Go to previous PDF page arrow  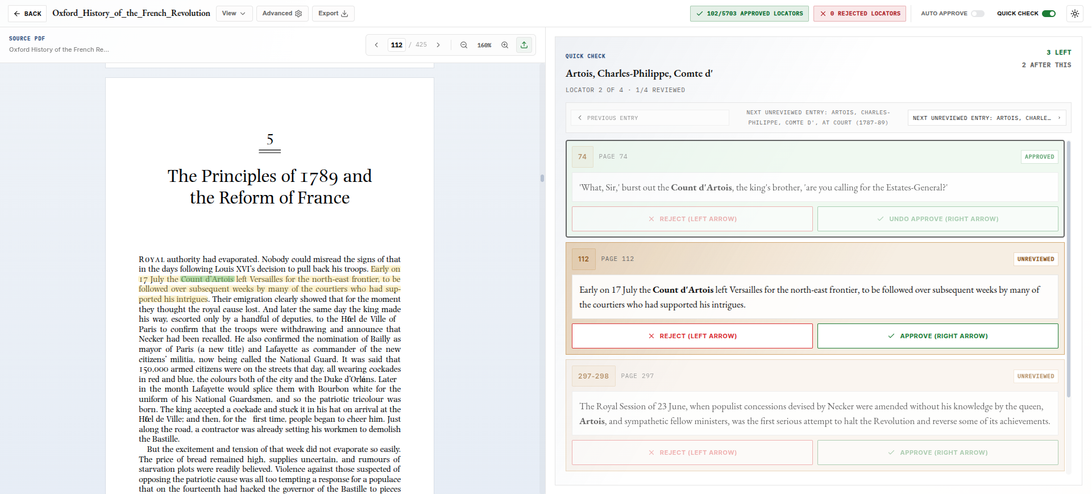tap(376, 45)
